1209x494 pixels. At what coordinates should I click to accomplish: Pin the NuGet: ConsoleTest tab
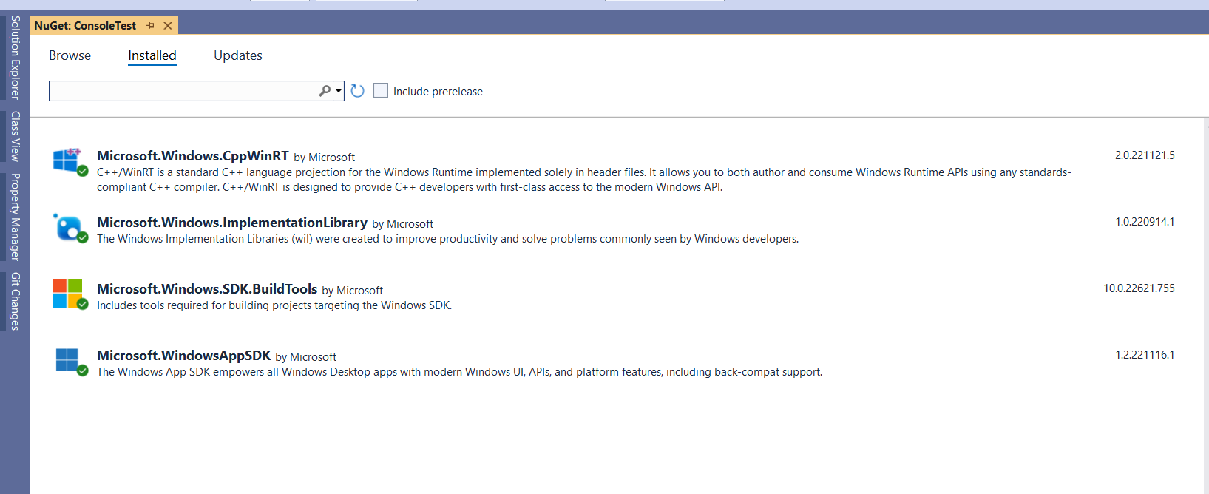coord(151,26)
